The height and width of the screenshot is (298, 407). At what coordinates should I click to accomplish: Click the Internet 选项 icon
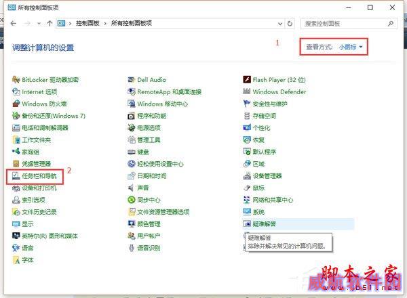tap(16, 91)
